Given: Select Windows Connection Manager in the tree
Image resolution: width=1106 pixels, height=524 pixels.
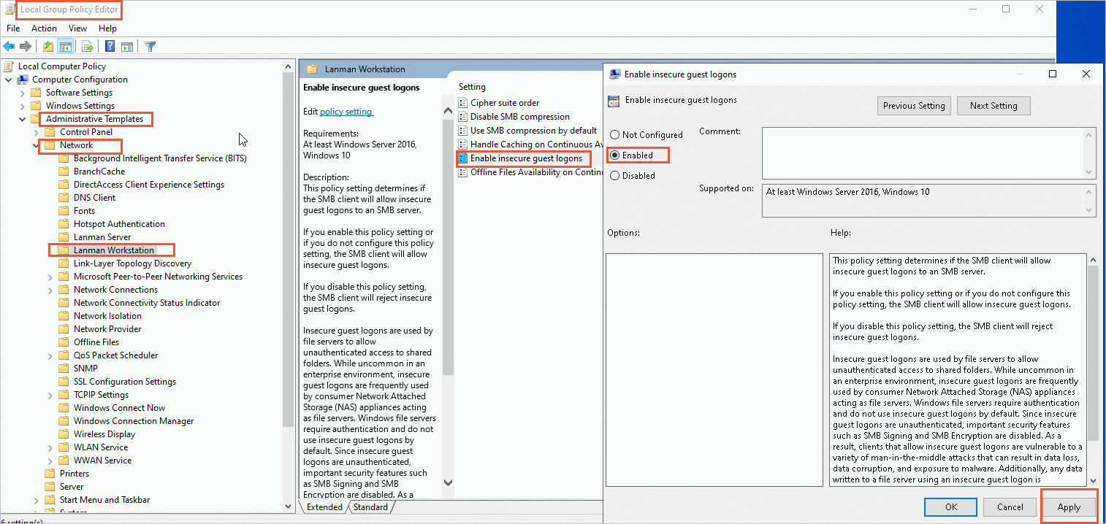Looking at the screenshot, I should point(134,421).
